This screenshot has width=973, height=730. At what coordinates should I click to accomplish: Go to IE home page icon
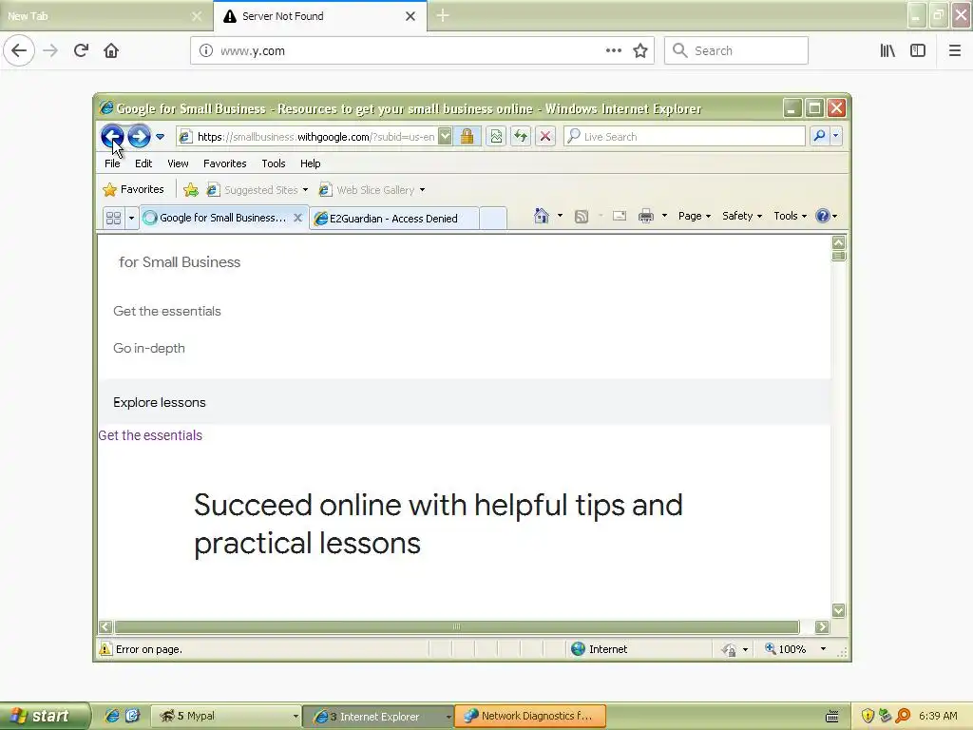[x=541, y=216]
